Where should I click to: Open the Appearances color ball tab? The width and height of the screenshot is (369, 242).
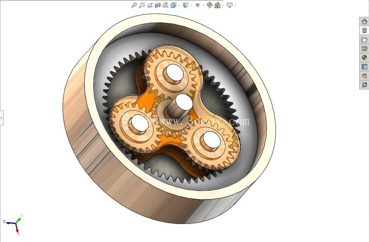[x=364, y=58]
